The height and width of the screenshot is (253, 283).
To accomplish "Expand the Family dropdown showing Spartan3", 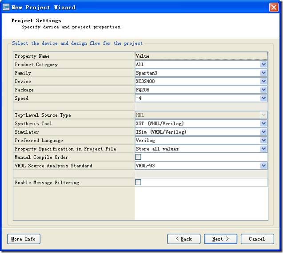I will [x=263, y=73].
